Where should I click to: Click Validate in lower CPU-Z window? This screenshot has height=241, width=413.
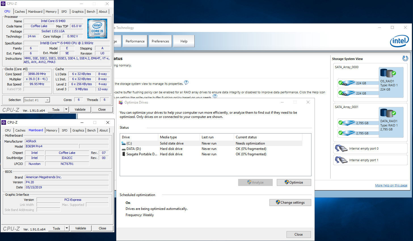tap(81, 228)
